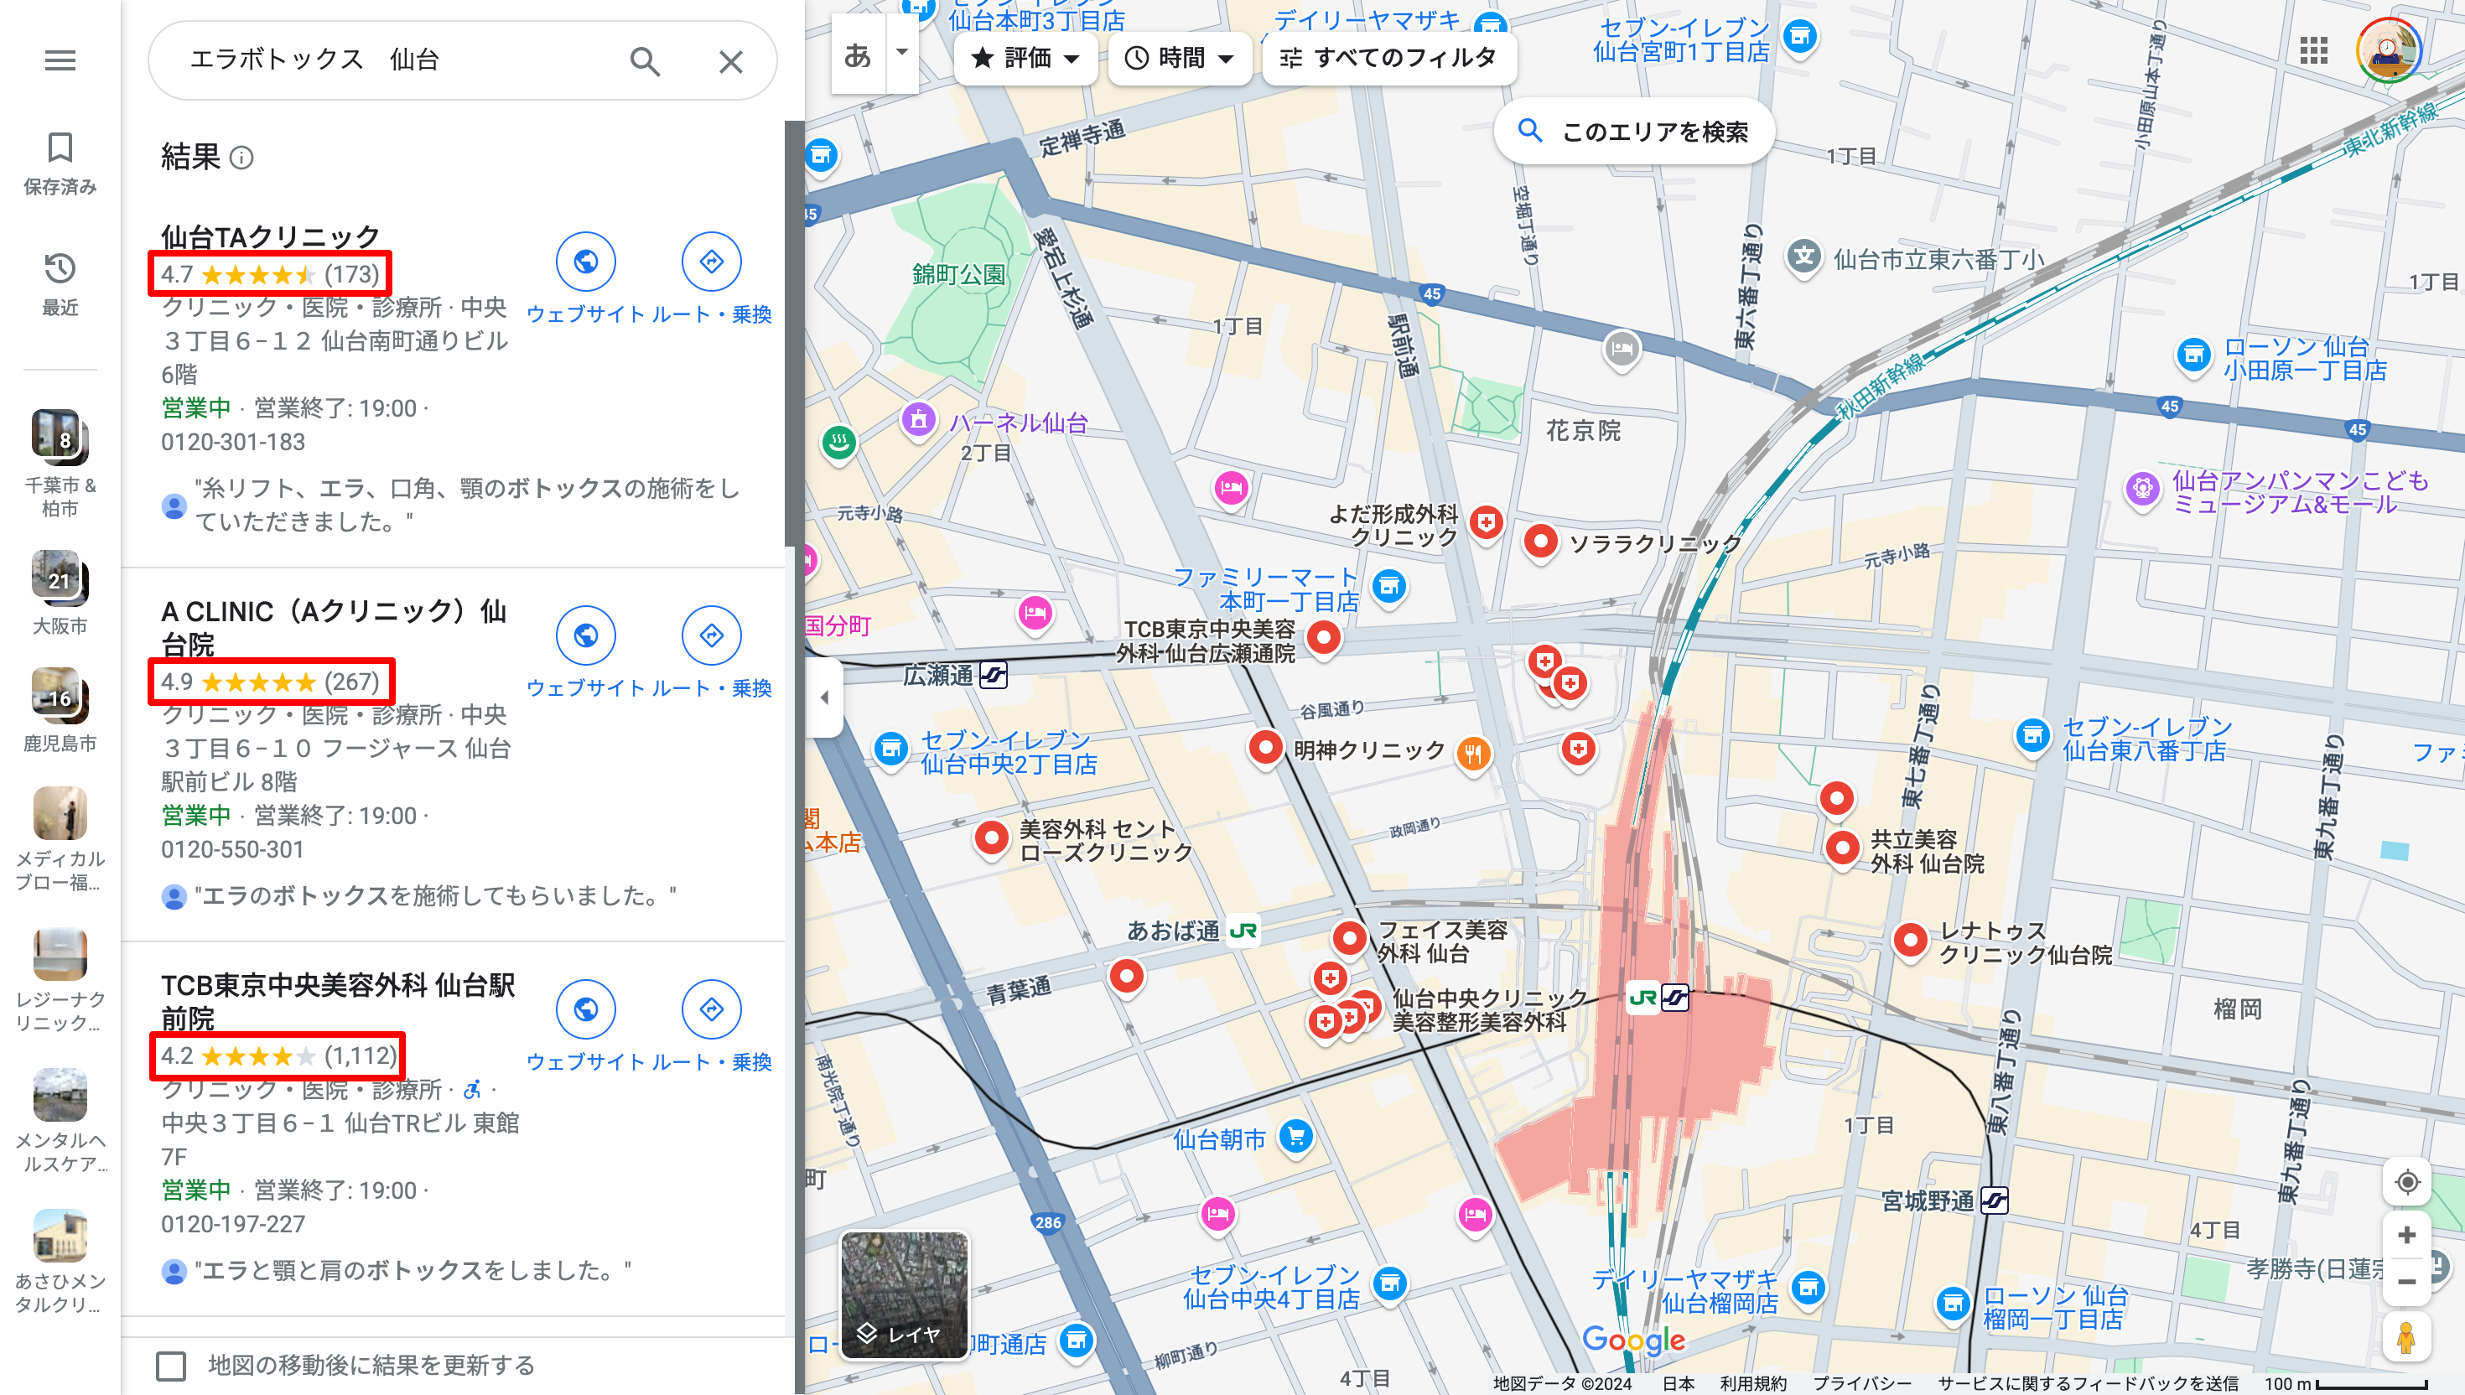Select the ソララクリニック map pin
The width and height of the screenshot is (2465, 1395).
click(1539, 542)
